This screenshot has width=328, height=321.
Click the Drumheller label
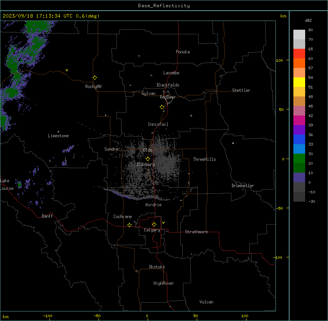[243, 186]
